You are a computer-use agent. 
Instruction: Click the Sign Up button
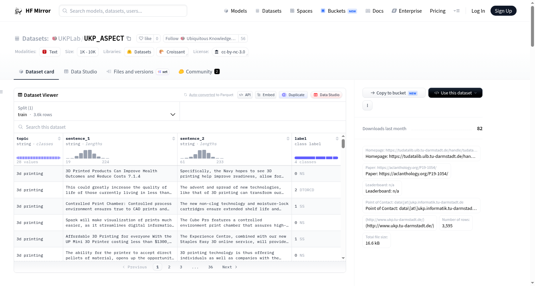[x=504, y=11]
